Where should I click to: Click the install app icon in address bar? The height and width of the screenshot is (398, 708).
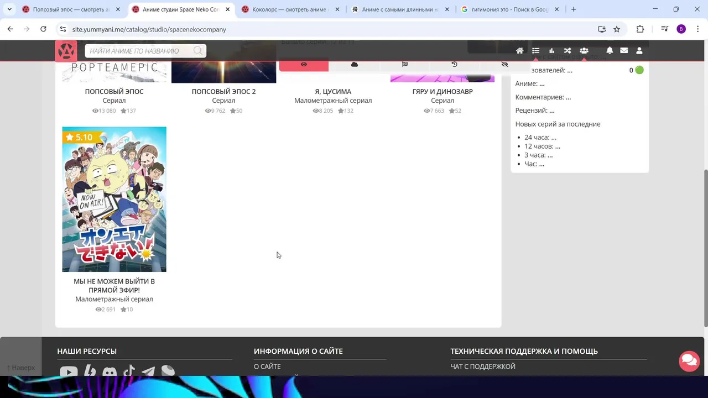602,29
